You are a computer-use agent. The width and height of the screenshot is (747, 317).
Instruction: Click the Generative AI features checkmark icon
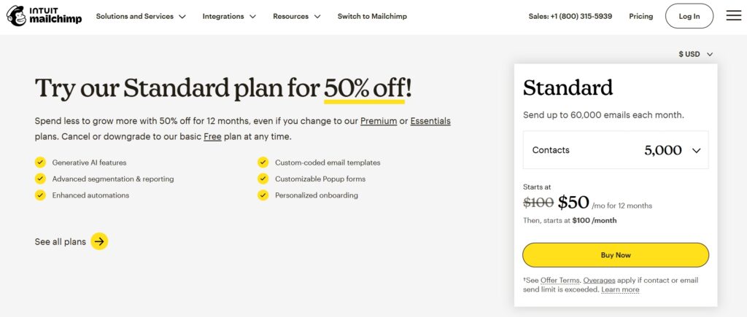coord(40,163)
